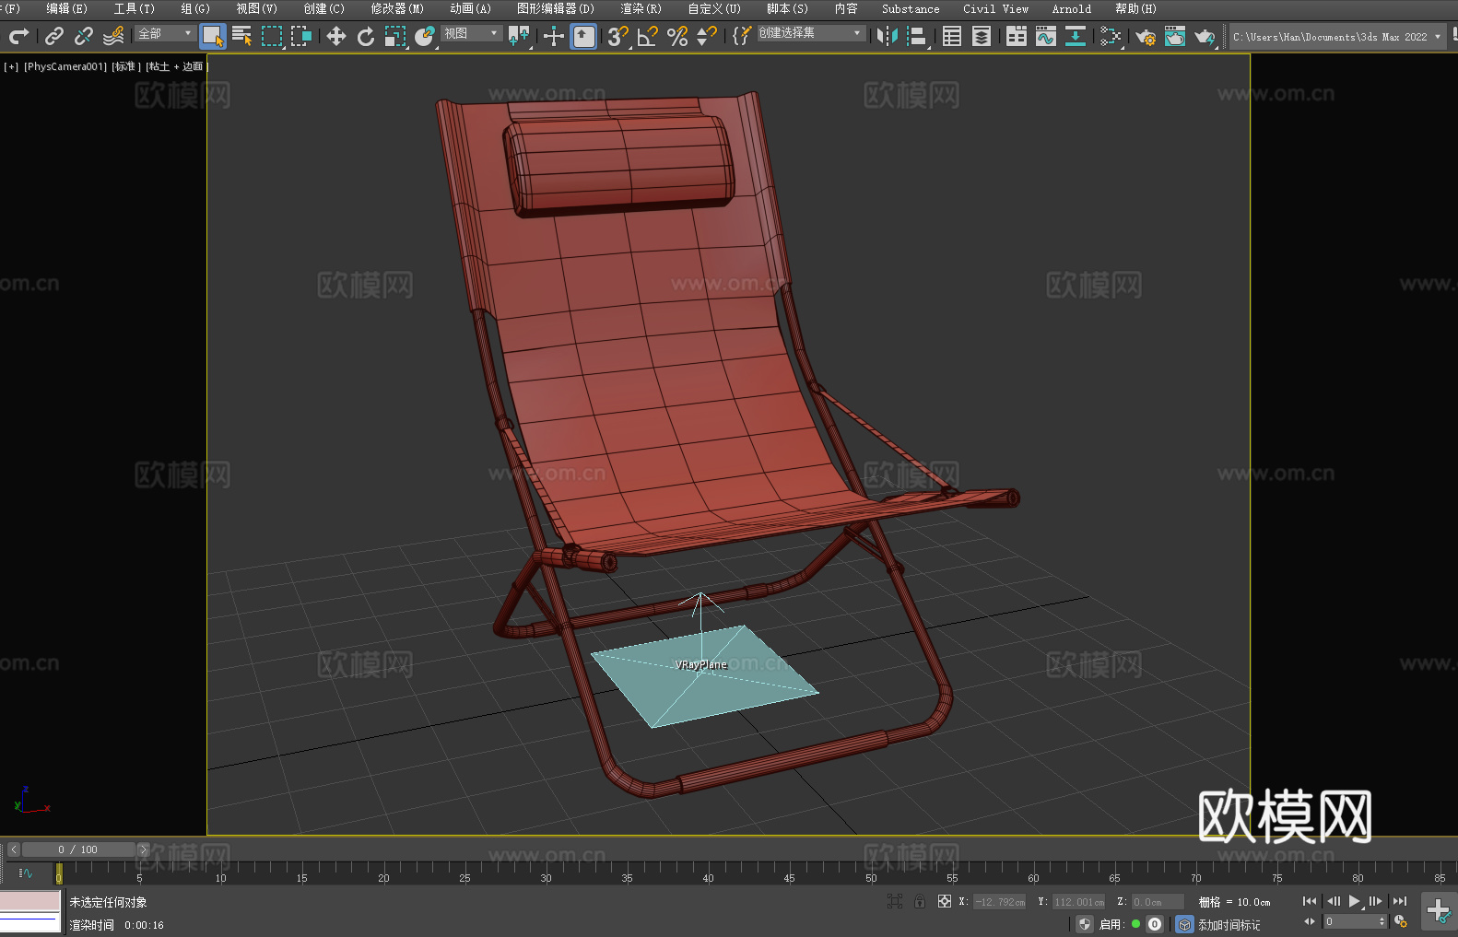
Task: Open viewport [+] general menu
Action: (11, 66)
